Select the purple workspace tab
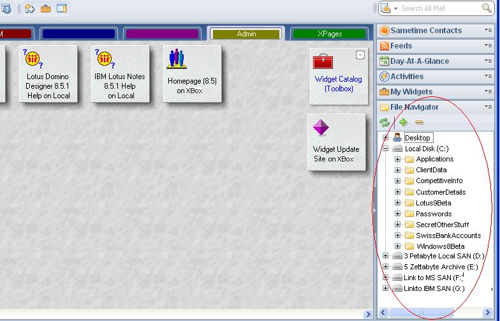The image size is (500, 321). point(162,34)
